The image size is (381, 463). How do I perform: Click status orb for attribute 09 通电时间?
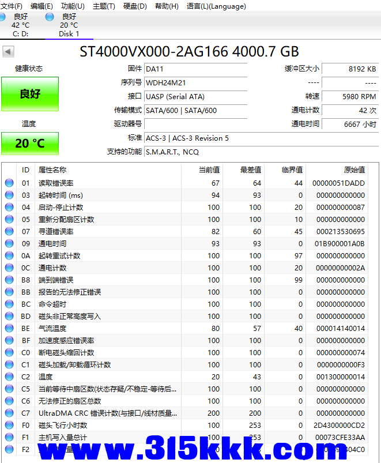(9, 243)
